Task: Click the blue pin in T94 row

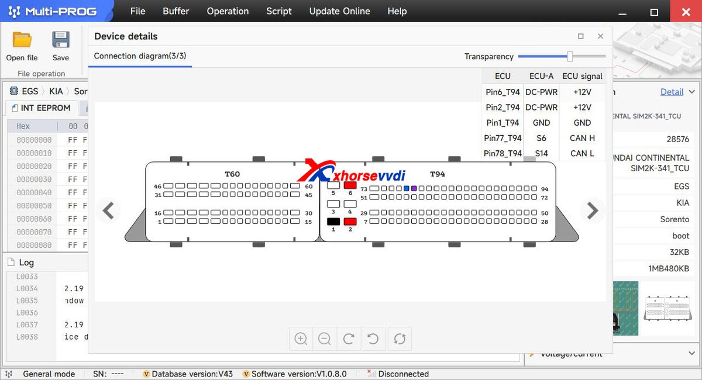Action: click(407, 188)
